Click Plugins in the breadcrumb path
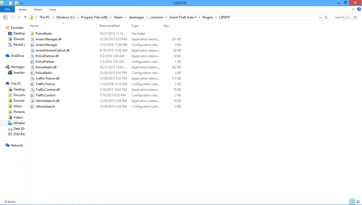362x205 pixels. pyautogui.click(x=208, y=17)
